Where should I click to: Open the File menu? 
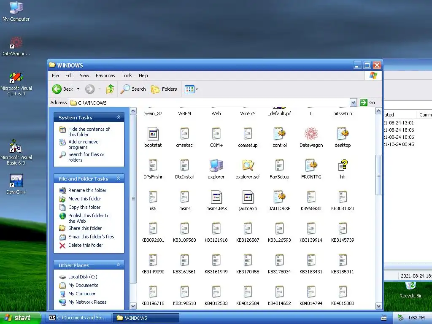point(55,76)
